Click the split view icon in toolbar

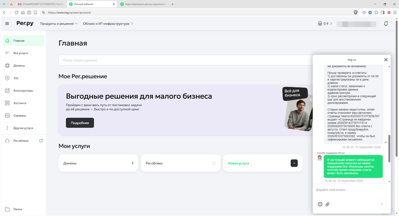tap(29, 13)
